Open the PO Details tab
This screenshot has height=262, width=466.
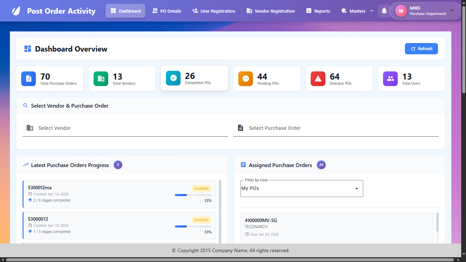coord(167,11)
